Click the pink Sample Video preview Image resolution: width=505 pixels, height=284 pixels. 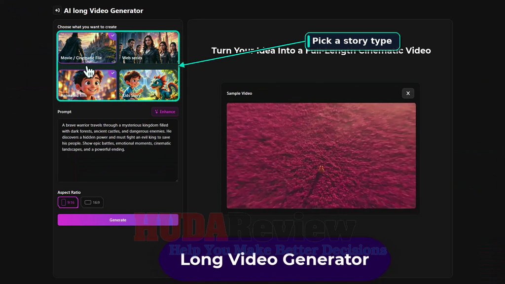click(321, 155)
